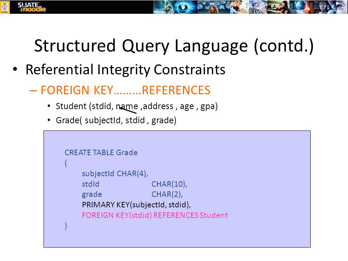Select the slide title 'Structured Query Language (contd.)'
This screenshot has height=261, width=348.
coord(174,46)
